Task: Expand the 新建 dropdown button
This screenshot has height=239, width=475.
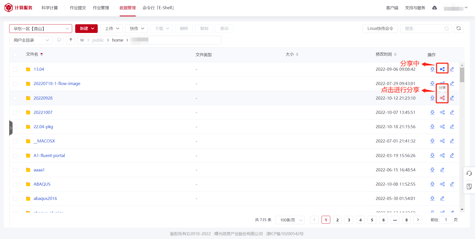Action: pyautogui.click(x=86, y=29)
